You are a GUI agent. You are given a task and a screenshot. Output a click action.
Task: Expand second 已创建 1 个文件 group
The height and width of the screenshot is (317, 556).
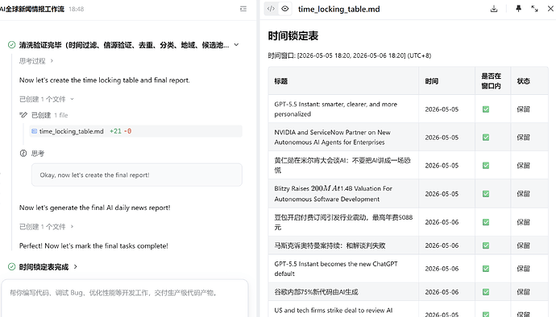point(47,227)
